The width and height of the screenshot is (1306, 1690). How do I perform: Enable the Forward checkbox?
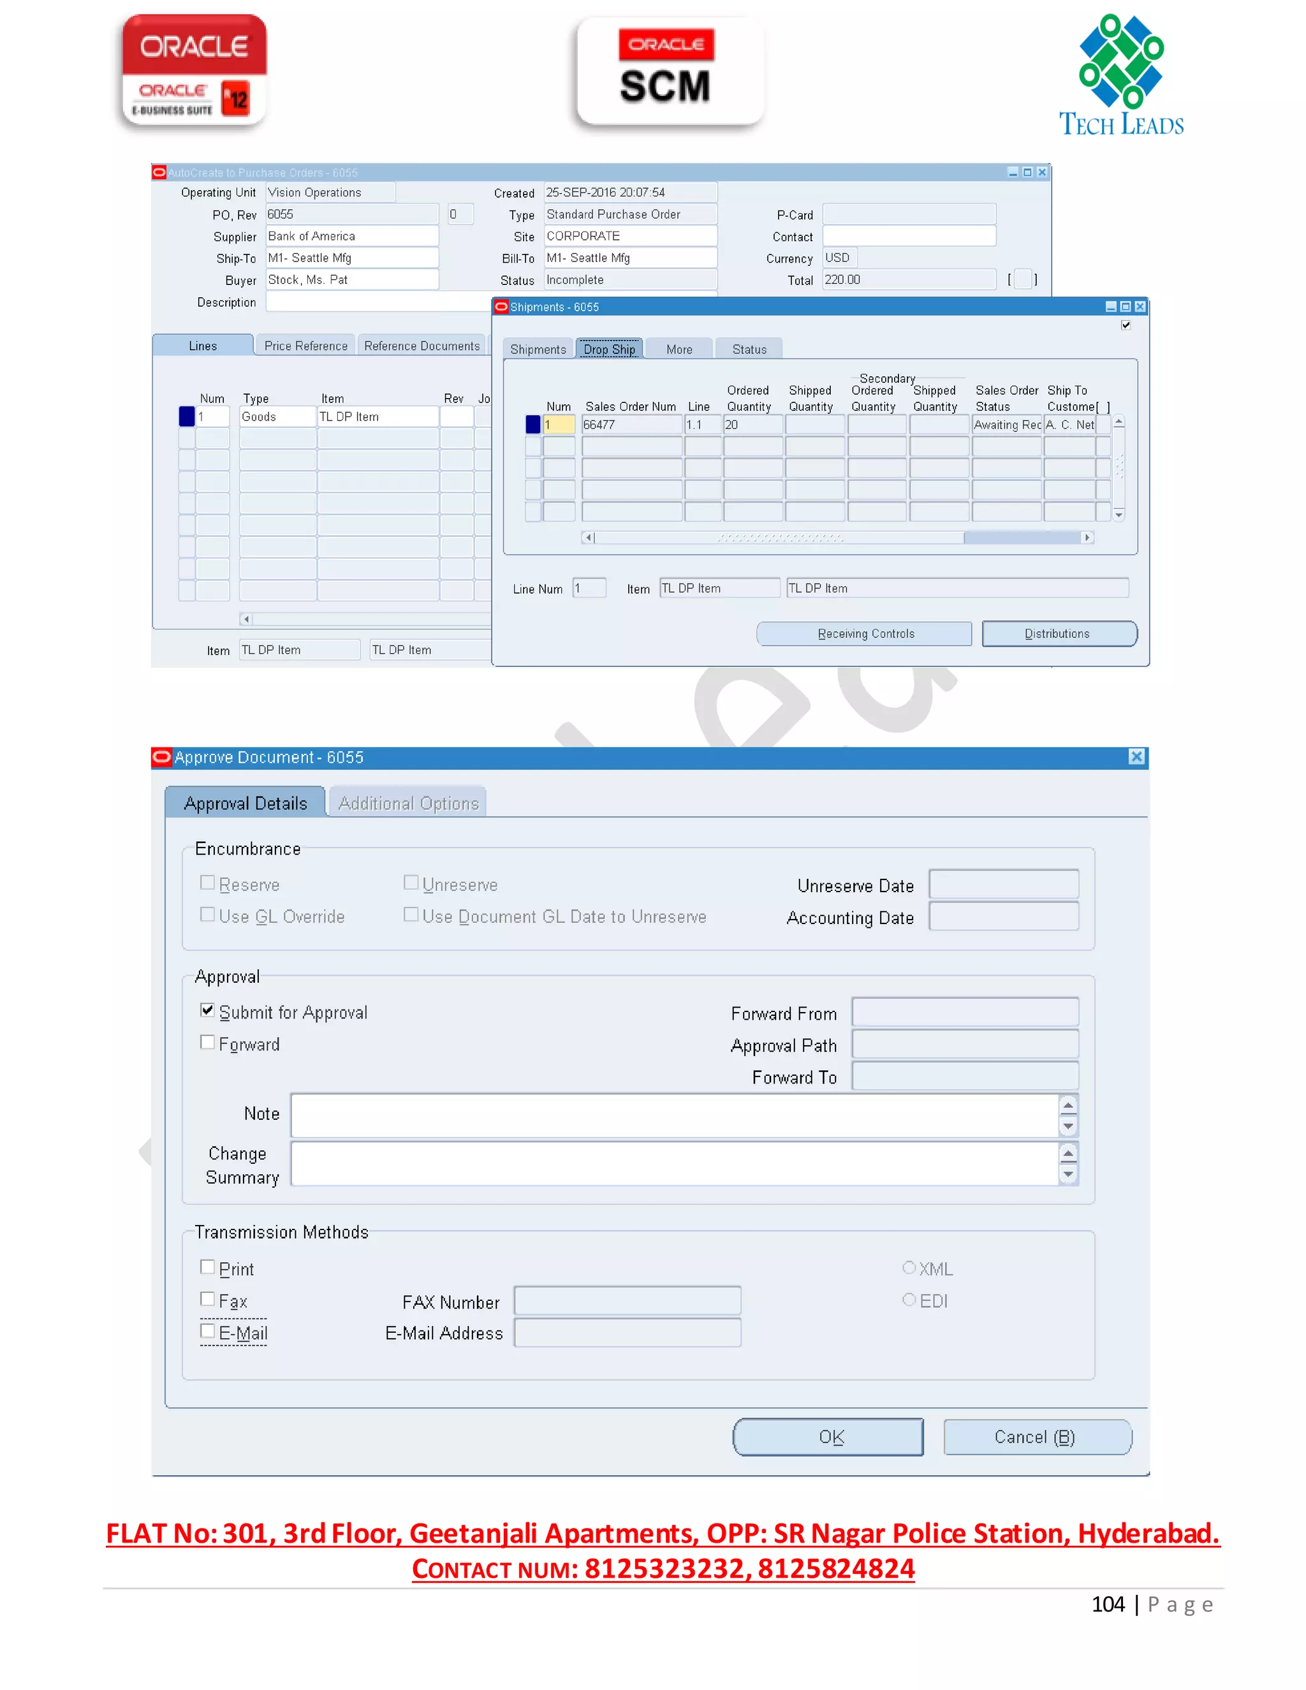(207, 1042)
